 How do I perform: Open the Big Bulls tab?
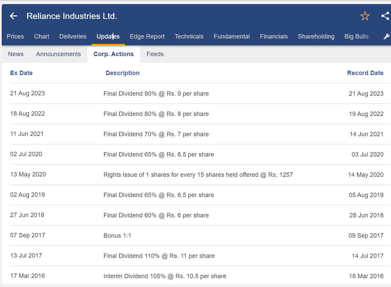coord(356,37)
